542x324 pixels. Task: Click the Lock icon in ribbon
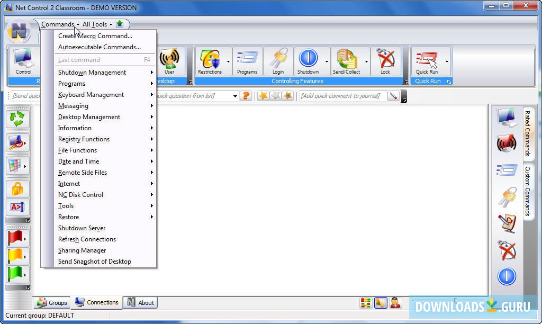385,61
